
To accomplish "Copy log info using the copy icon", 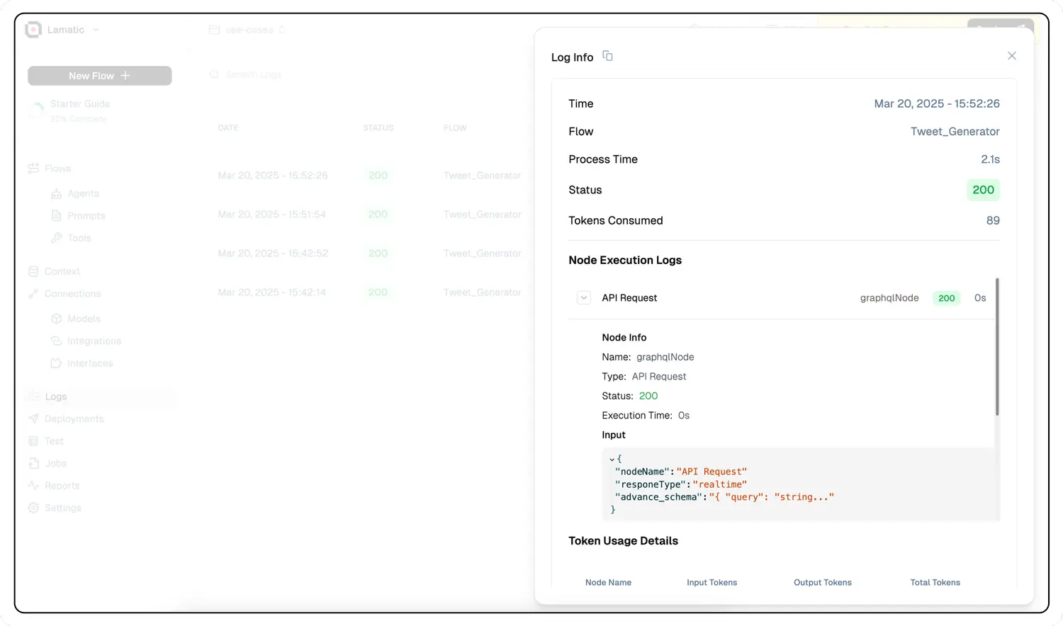I will [607, 56].
